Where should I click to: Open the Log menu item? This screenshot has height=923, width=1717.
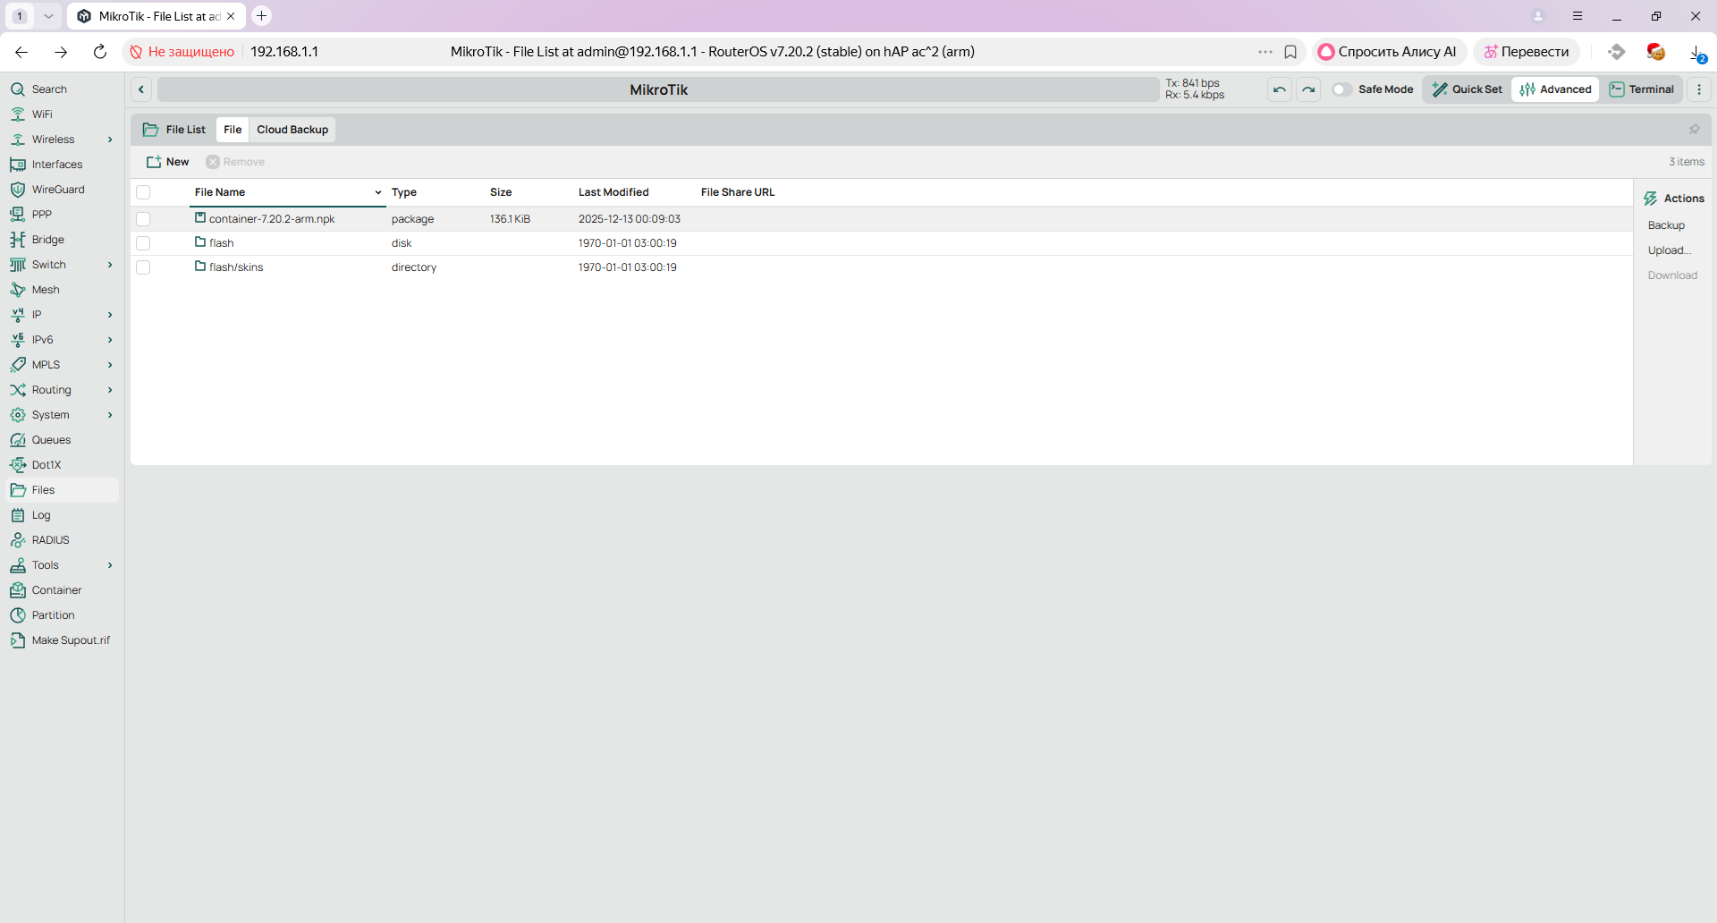pyautogui.click(x=41, y=515)
